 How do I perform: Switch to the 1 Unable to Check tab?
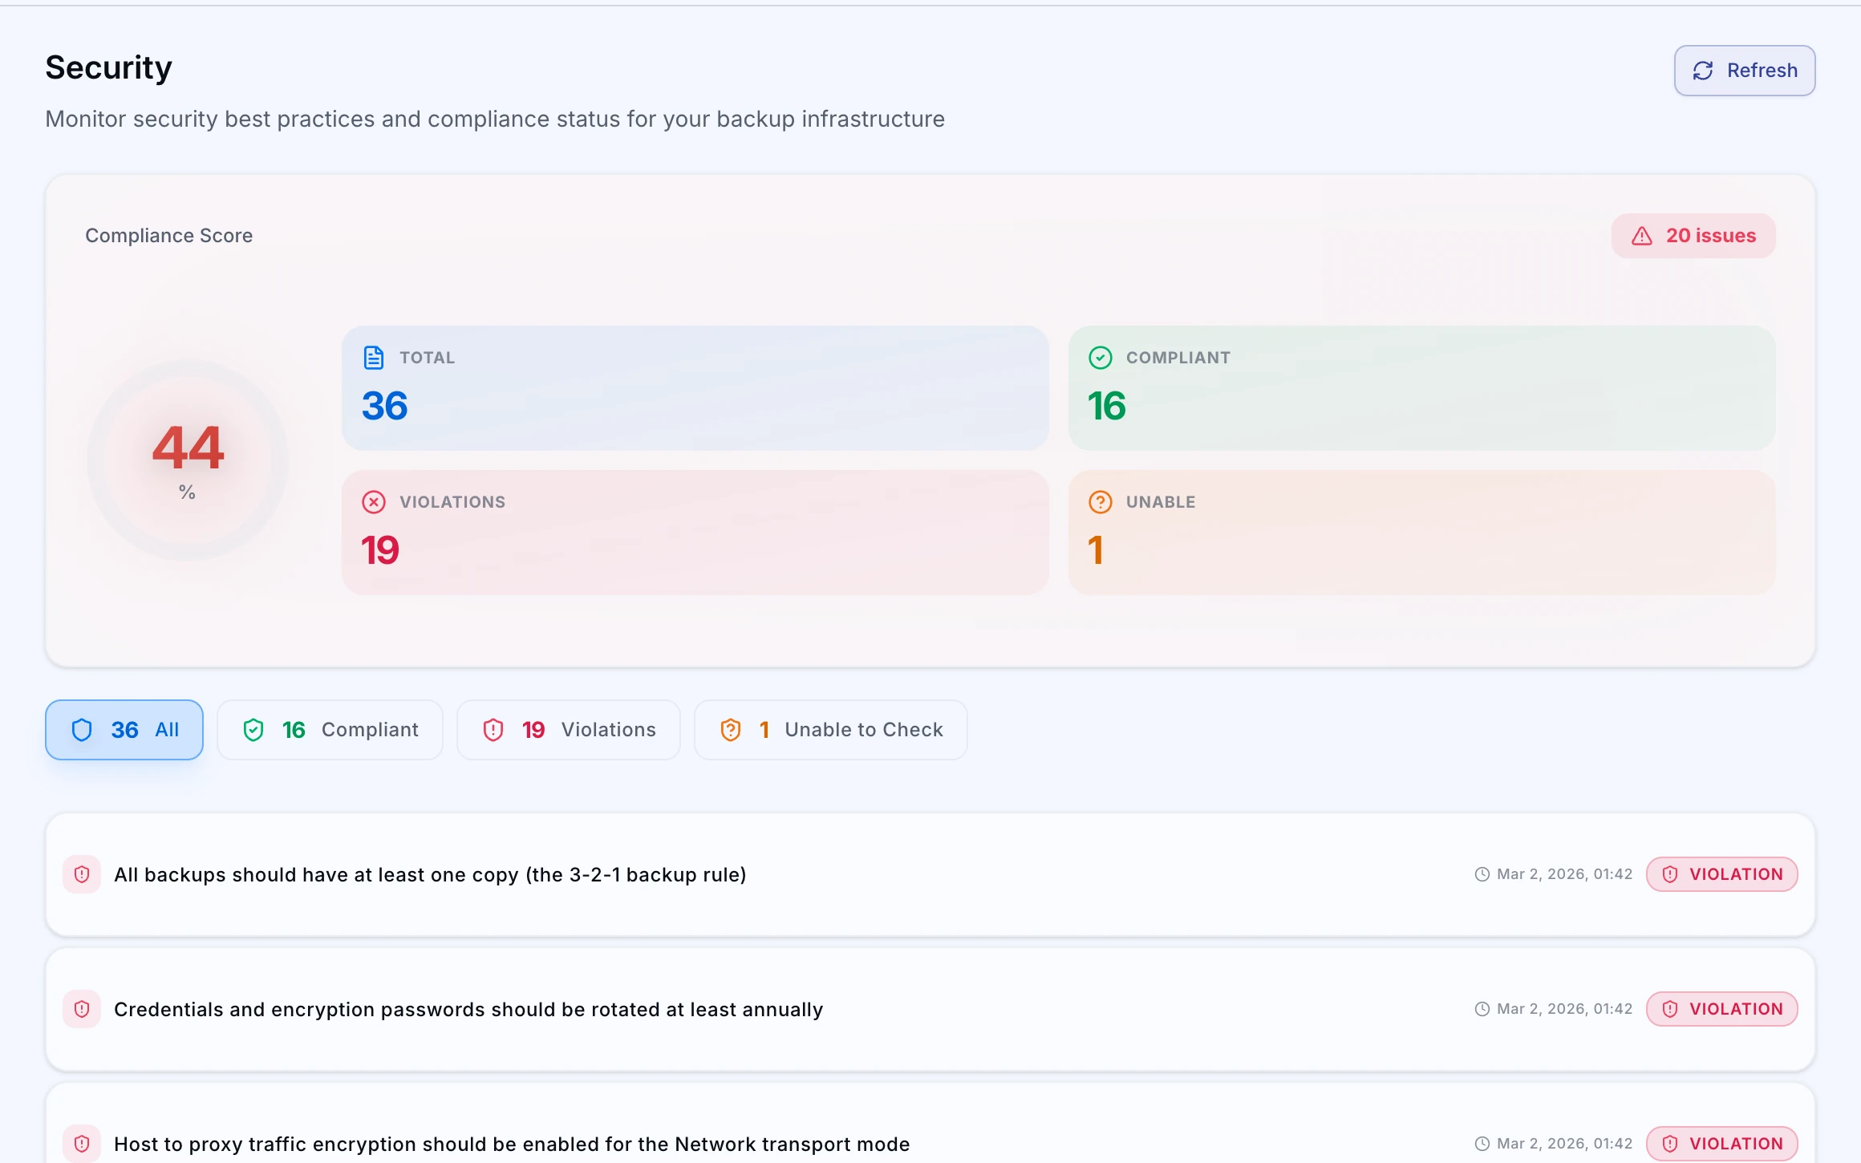tap(830, 730)
